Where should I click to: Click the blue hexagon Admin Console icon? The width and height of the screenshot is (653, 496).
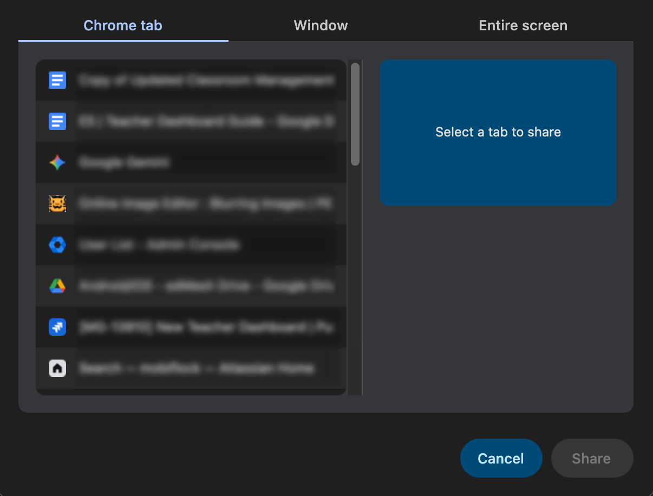coord(57,245)
